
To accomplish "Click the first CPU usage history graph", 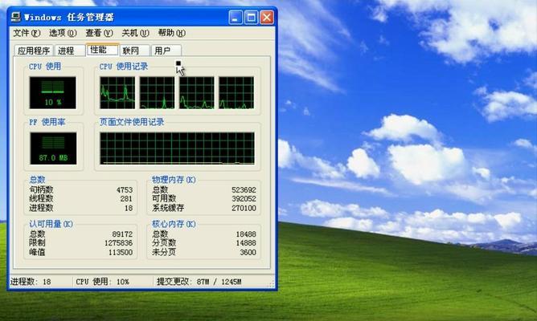I will (x=117, y=92).
